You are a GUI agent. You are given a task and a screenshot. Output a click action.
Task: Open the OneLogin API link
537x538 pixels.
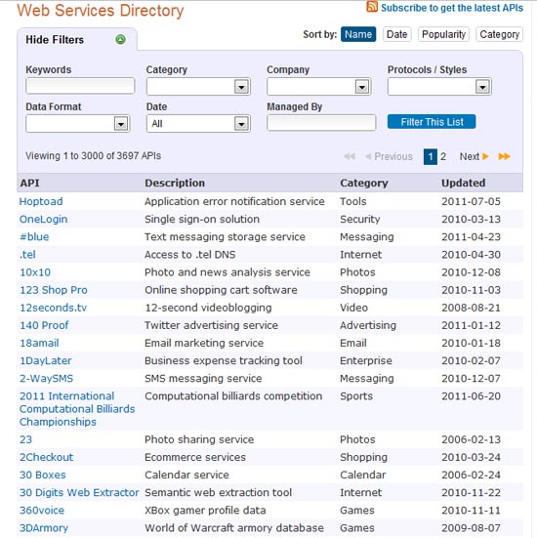tap(43, 220)
